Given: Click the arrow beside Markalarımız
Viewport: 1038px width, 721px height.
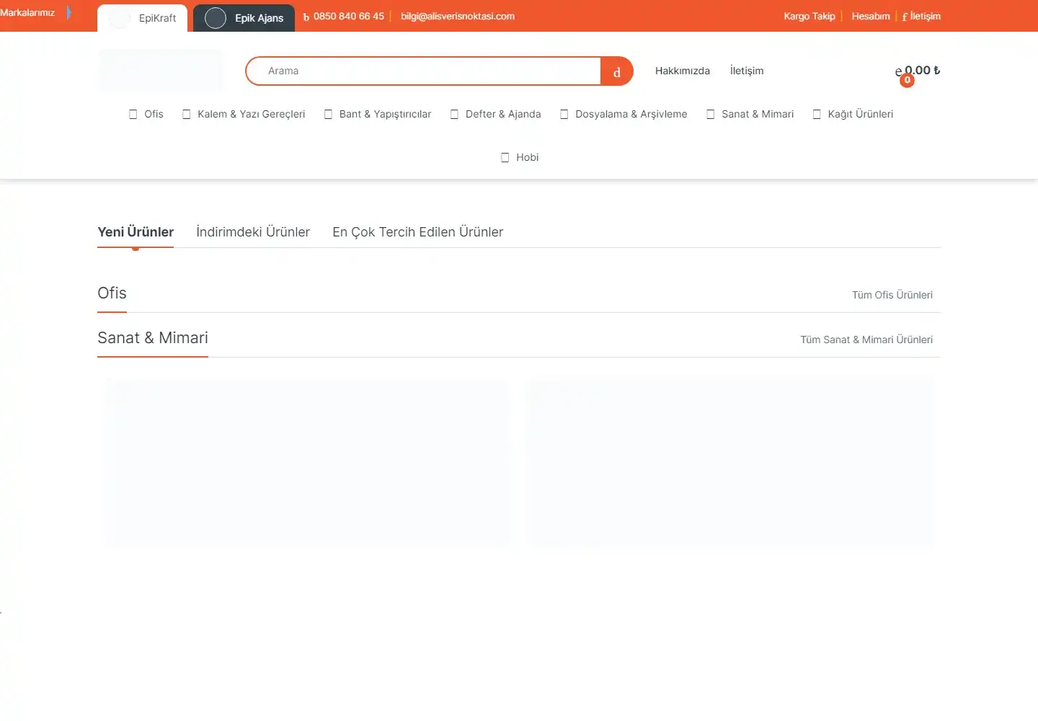Looking at the screenshot, I should point(69,12).
